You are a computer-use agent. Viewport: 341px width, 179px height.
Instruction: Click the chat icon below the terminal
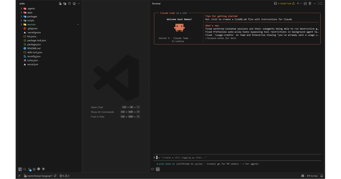click(153, 169)
